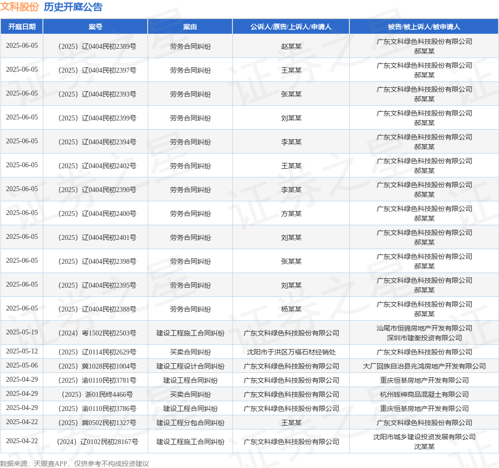Select the 开庭日期 column header
The height and width of the screenshot is (468, 499).
[21, 27]
